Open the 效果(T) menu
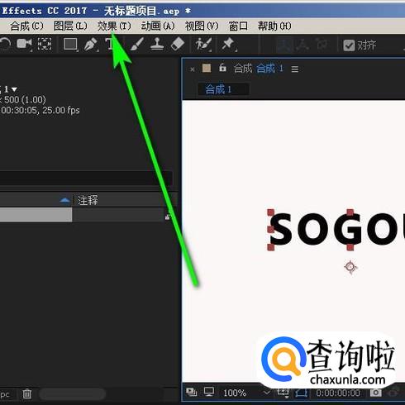Screen dimensions: 405x405 click(x=114, y=26)
